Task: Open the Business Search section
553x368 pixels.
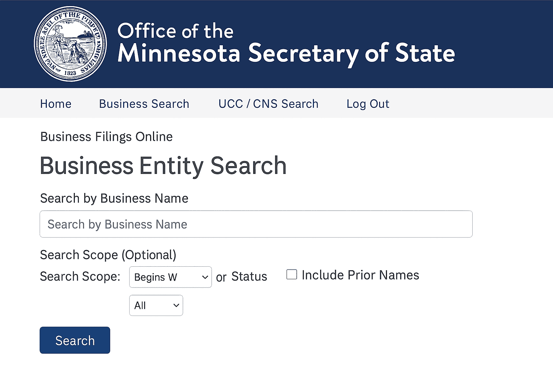Action: [x=144, y=104]
